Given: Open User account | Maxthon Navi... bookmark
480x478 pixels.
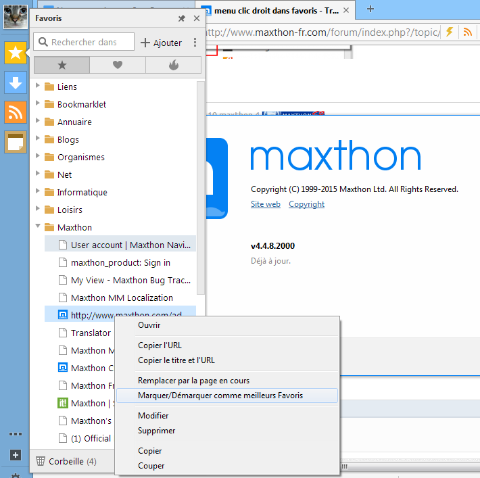Looking at the screenshot, I should click(120, 245).
